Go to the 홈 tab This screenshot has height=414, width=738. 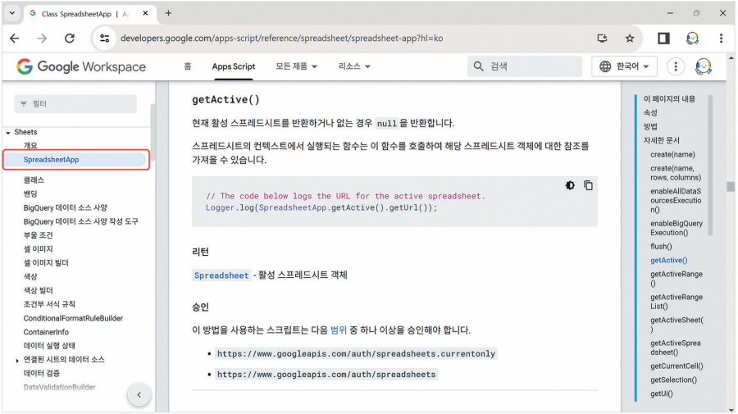(x=188, y=66)
